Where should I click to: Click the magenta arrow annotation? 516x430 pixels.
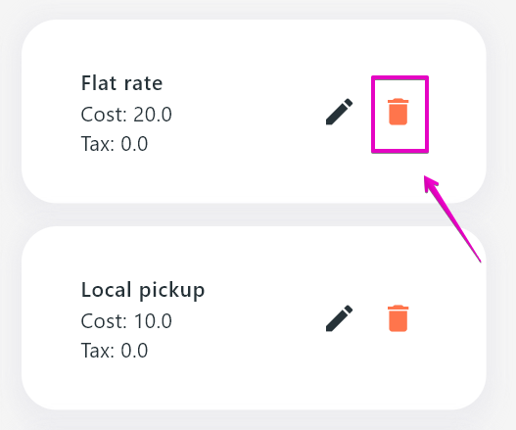click(x=451, y=217)
